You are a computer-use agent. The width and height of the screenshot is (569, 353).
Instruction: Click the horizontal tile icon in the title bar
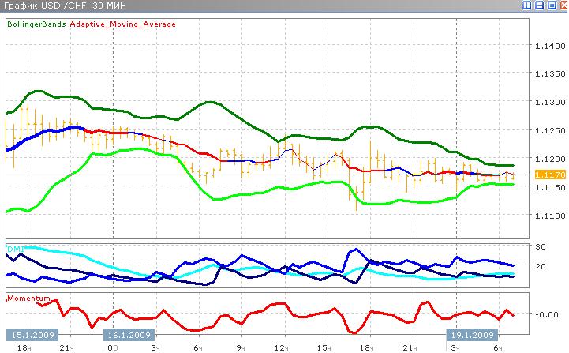tap(540, 6)
